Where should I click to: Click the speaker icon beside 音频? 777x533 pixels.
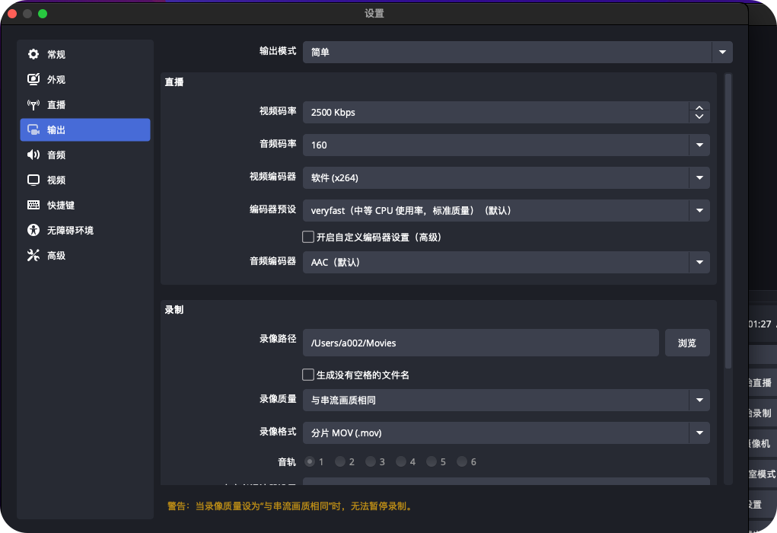[33, 155]
